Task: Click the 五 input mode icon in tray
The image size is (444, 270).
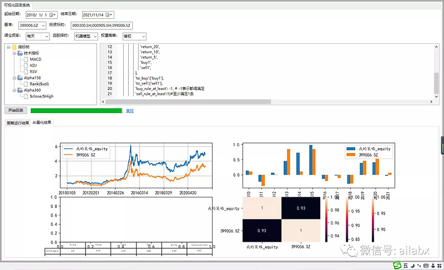Action: point(406,266)
